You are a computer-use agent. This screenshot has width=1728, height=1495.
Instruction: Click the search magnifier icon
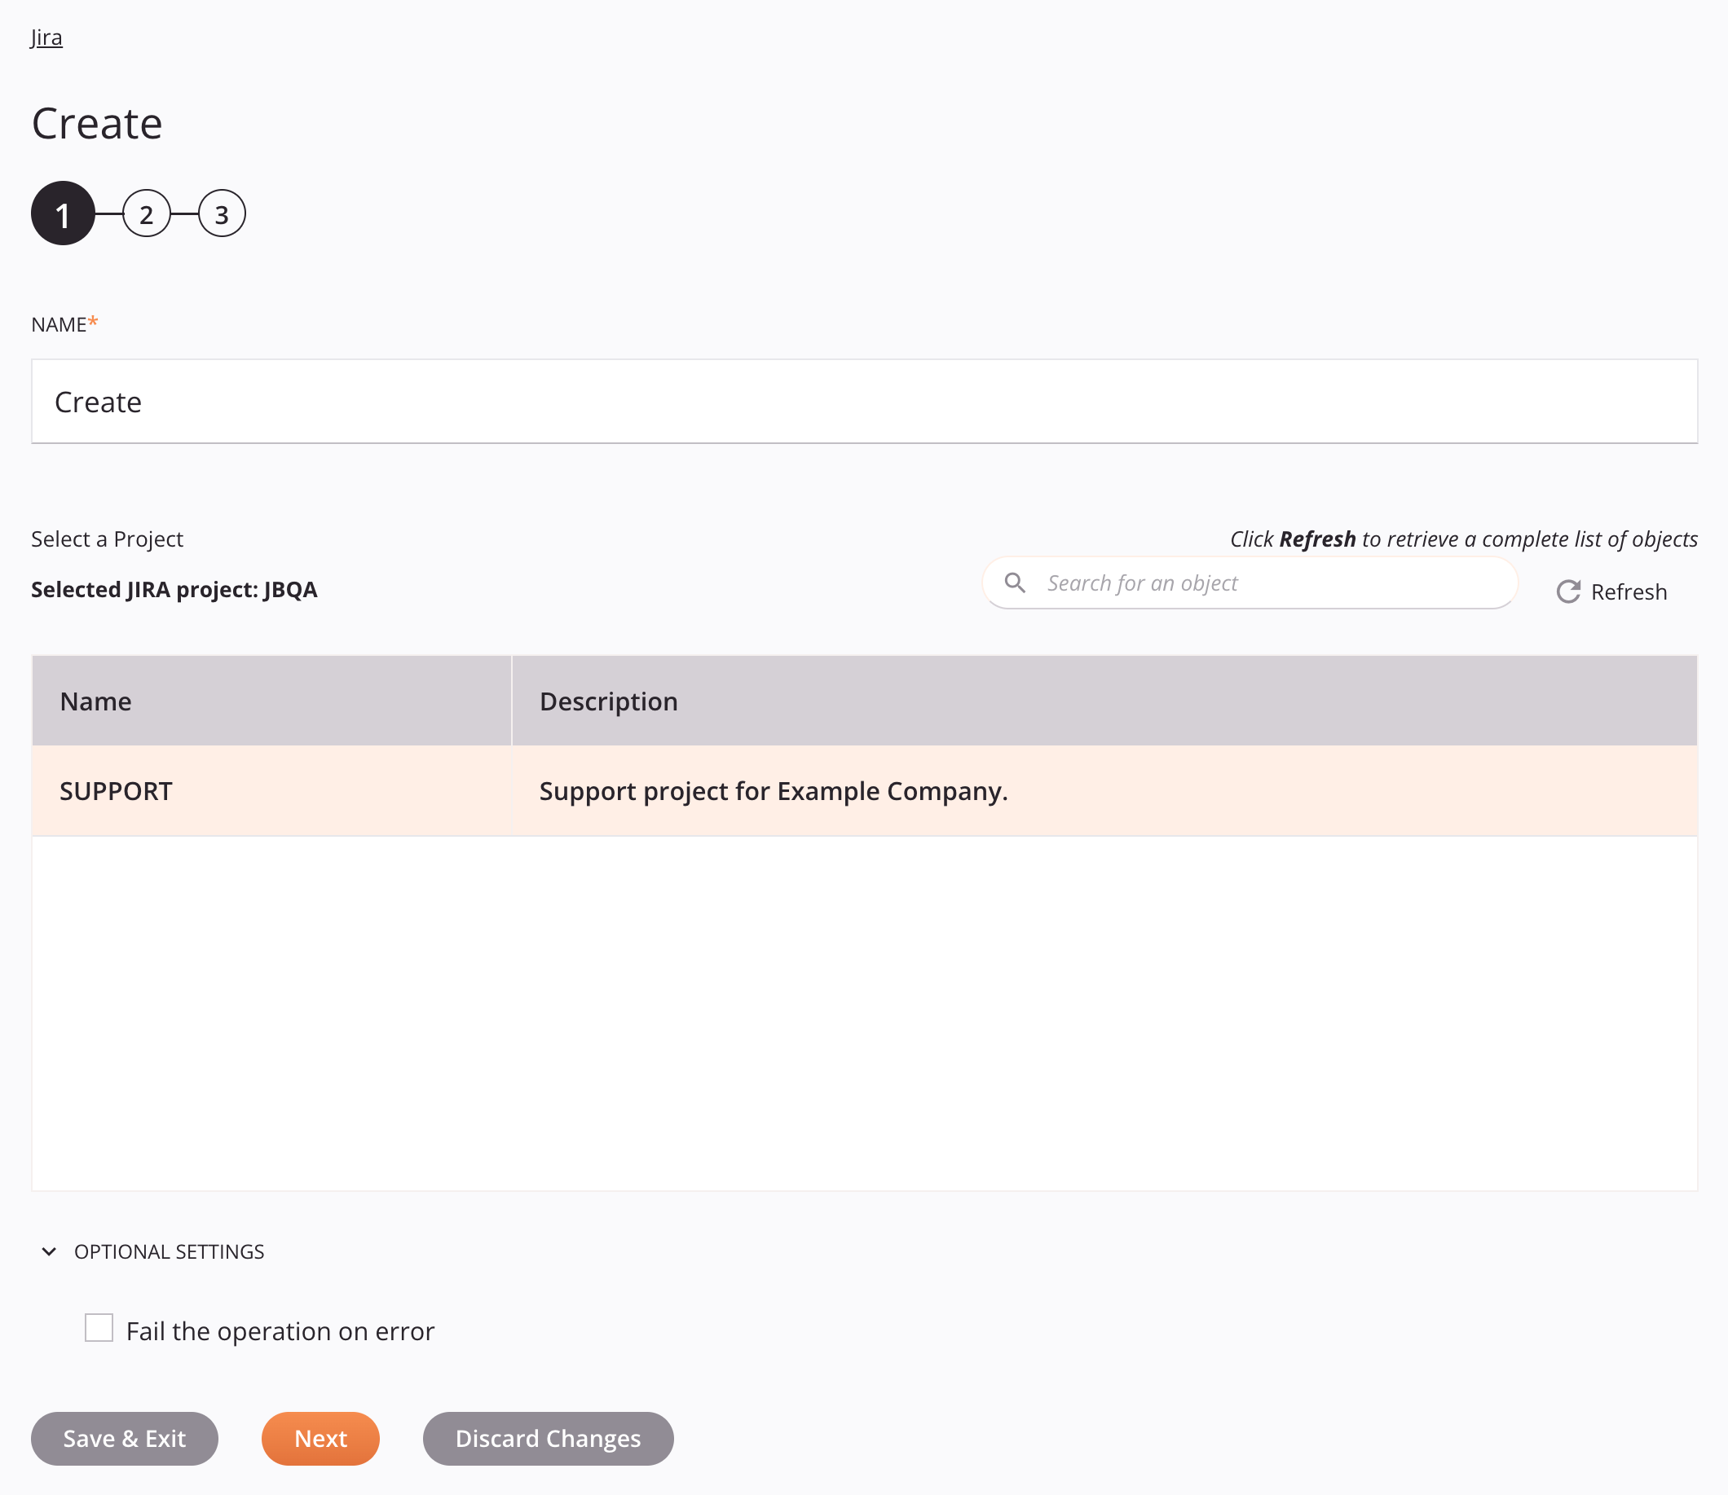1016,583
